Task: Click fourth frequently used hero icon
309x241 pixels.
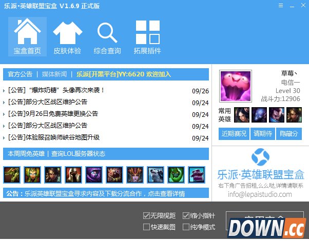Action: point(294,115)
